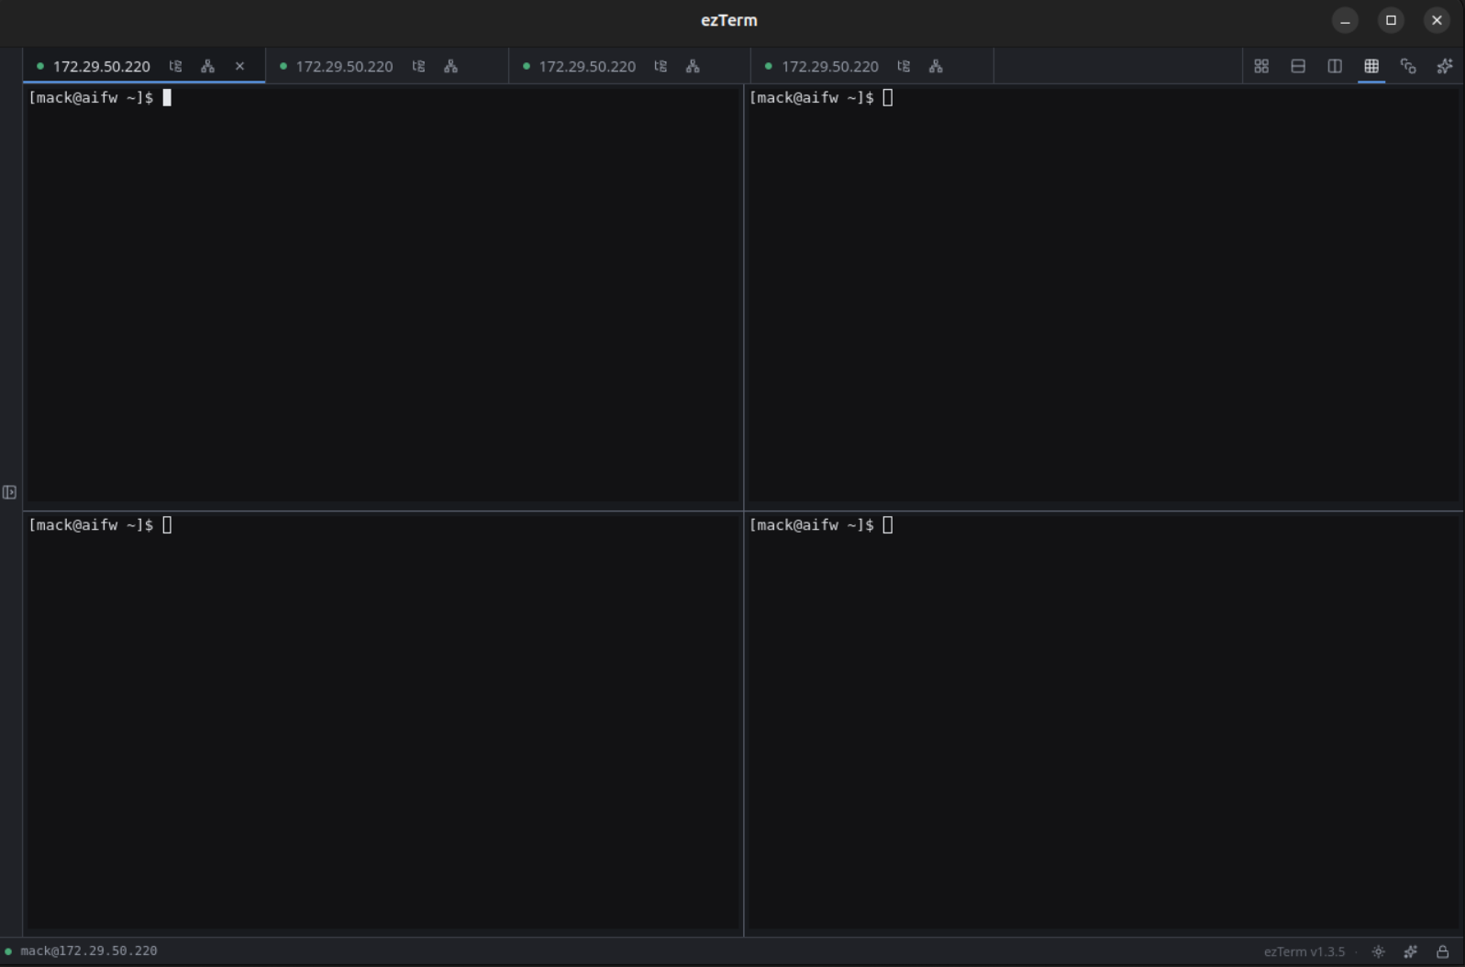Open file tree icon on the fourth tab
1465x967 pixels.
905,66
